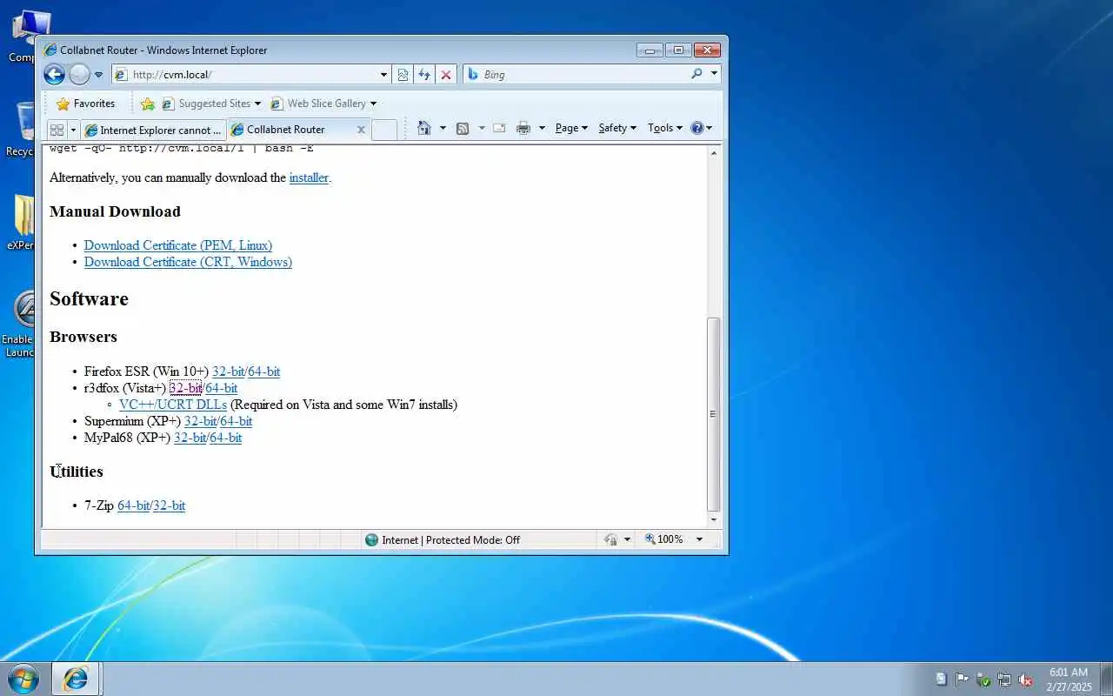This screenshot has height=696, width=1113.
Task: Download Firefox ESR 32-bit
Action: [x=228, y=371]
